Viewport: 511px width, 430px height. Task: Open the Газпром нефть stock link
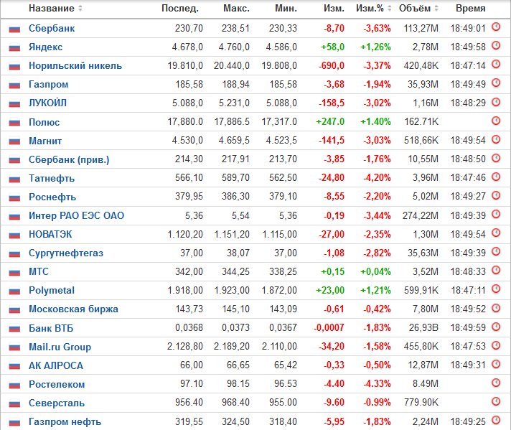[x=65, y=421]
